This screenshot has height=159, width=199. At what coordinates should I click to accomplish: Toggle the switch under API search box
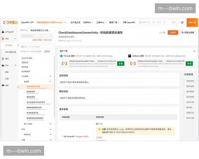point(46,51)
